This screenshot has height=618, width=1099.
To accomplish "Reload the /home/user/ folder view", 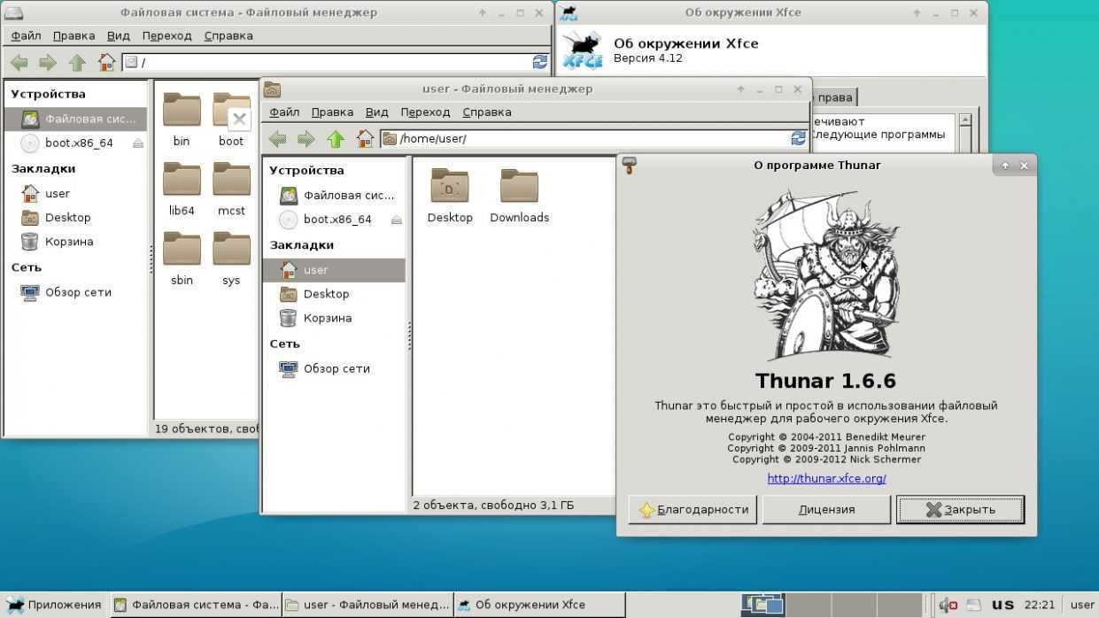I will pyautogui.click(x=798, y=139).
